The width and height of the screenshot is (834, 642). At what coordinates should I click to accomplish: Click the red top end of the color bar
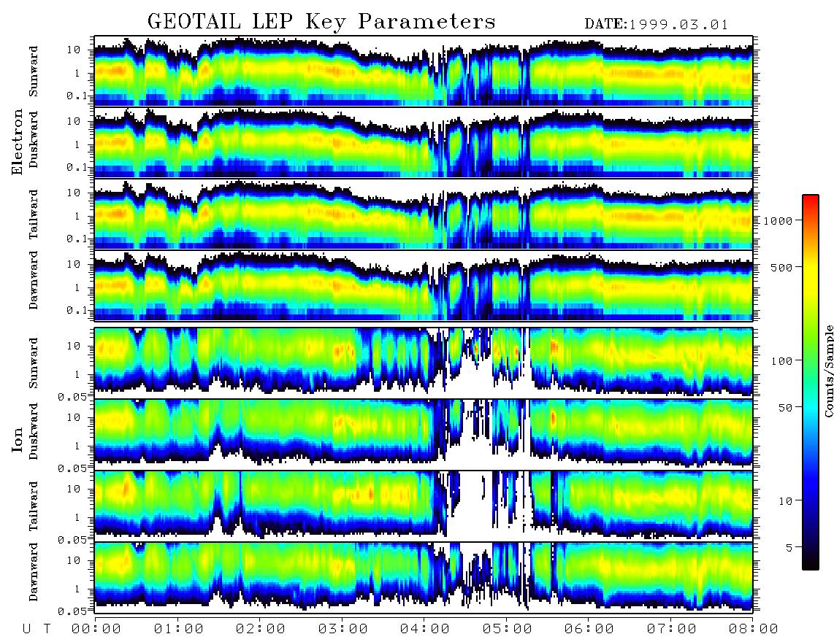(811, 200)
